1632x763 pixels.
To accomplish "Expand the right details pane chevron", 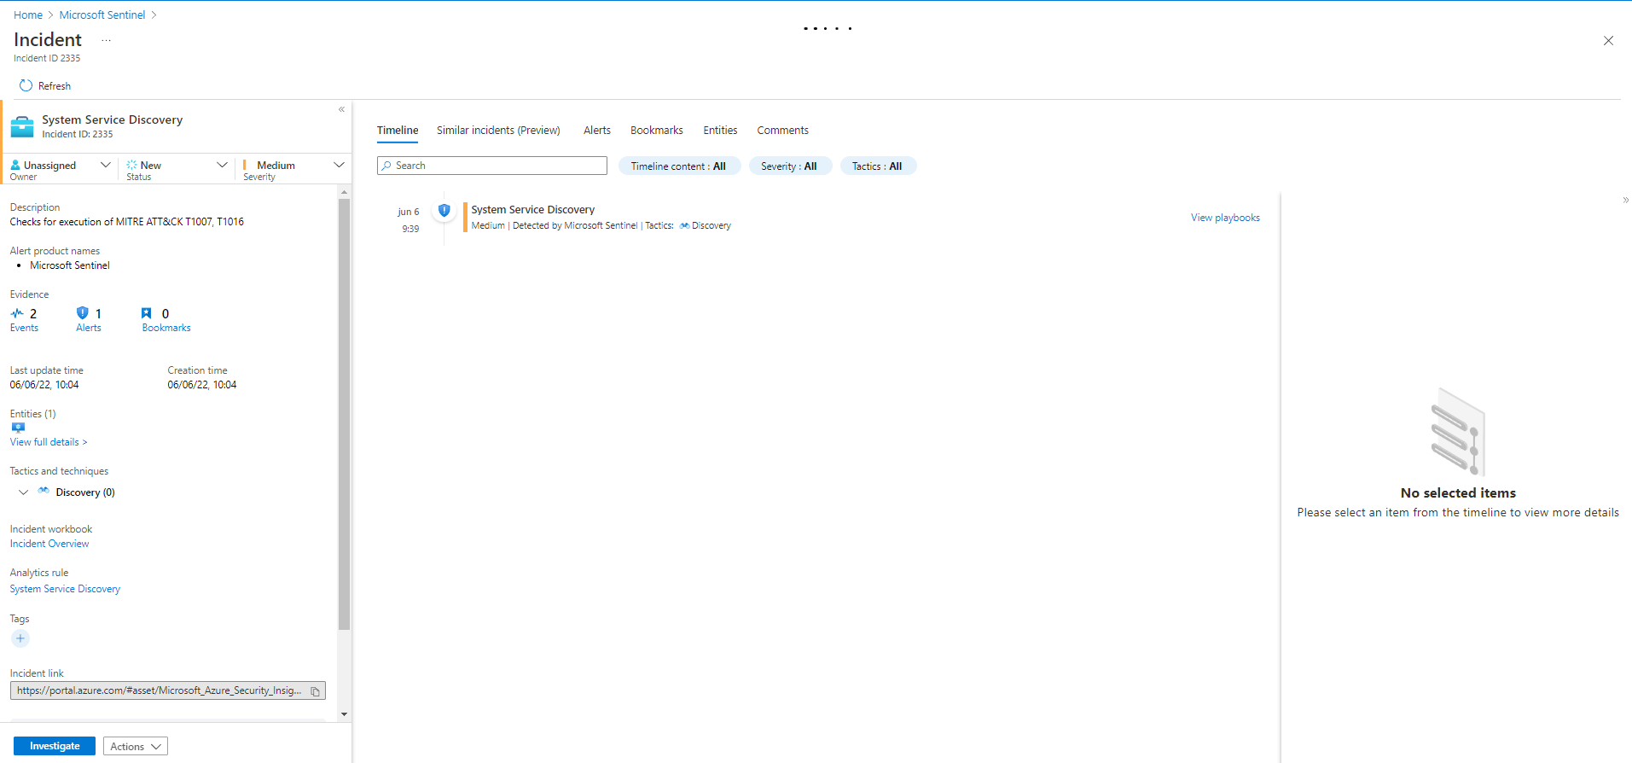I will [1625, 201].
